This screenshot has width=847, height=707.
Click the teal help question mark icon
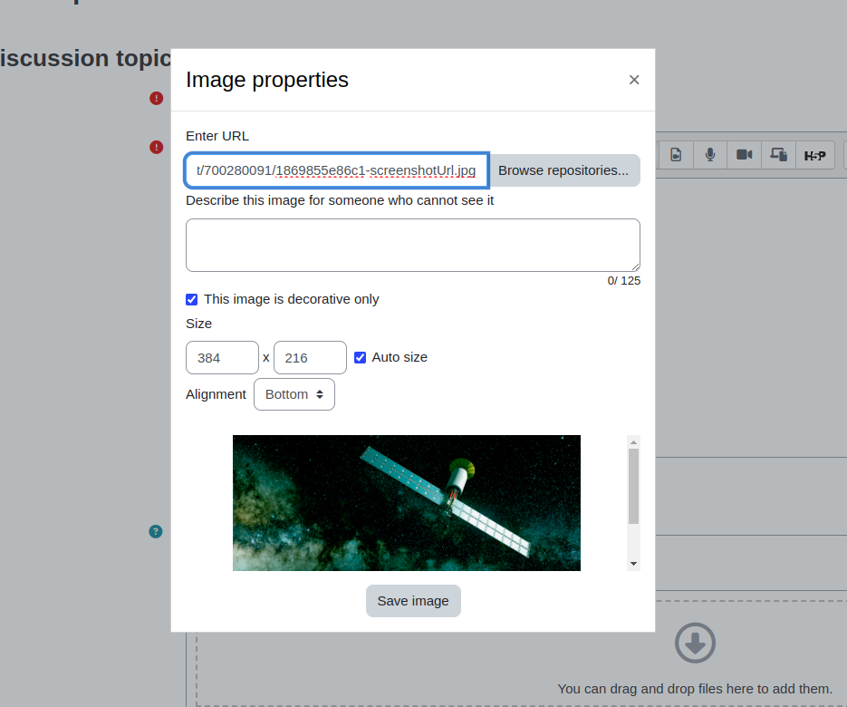tap(156, 532)
